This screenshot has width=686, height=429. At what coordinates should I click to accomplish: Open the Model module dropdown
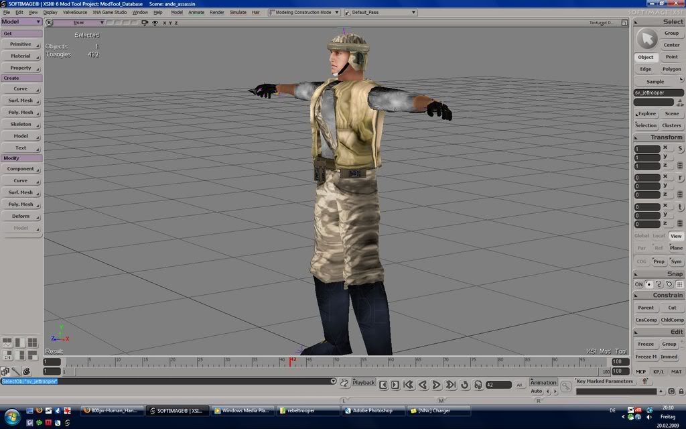[21, 21]
